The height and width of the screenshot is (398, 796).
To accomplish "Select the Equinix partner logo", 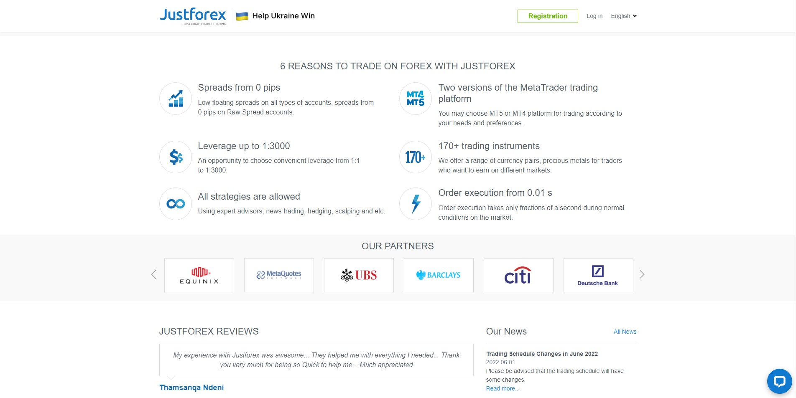I will (199, 275).
